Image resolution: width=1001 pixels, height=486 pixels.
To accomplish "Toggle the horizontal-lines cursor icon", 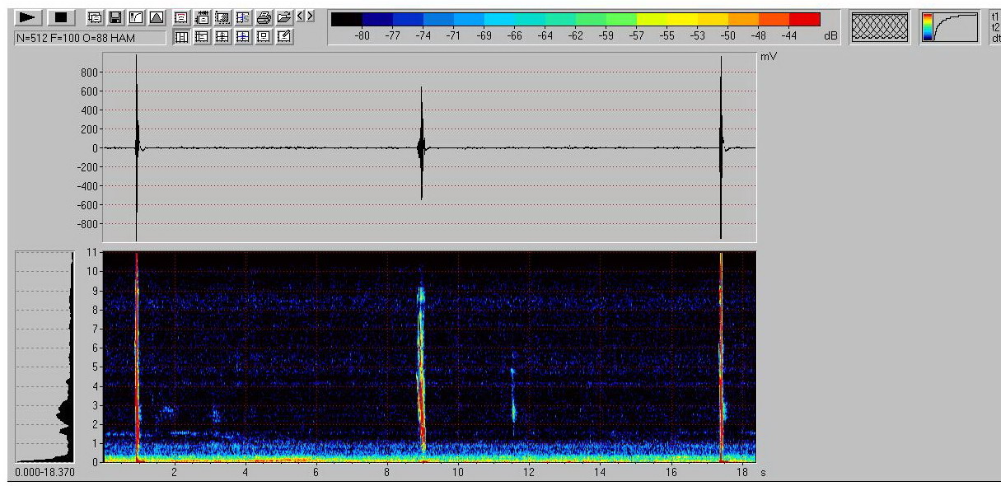I will click(202, 36).
